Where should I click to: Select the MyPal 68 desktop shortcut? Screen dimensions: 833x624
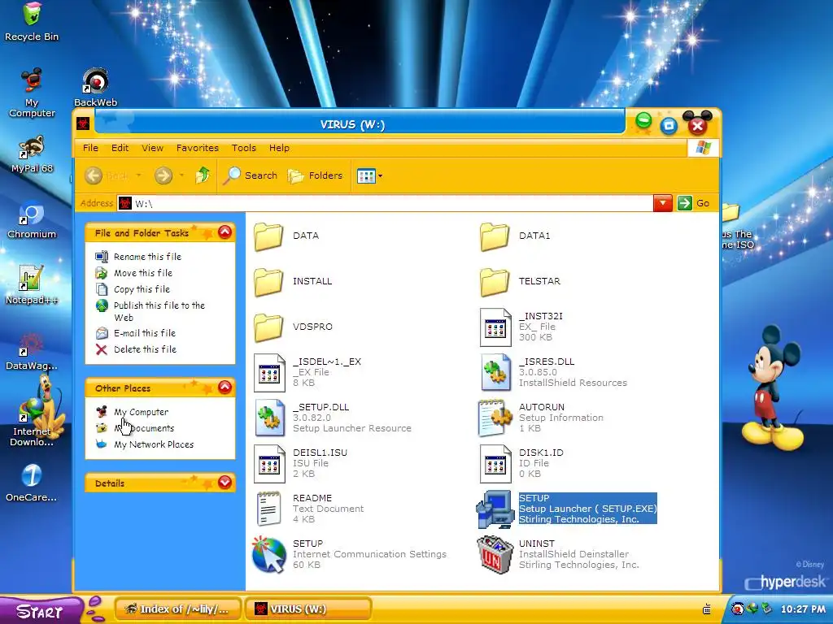32,154
